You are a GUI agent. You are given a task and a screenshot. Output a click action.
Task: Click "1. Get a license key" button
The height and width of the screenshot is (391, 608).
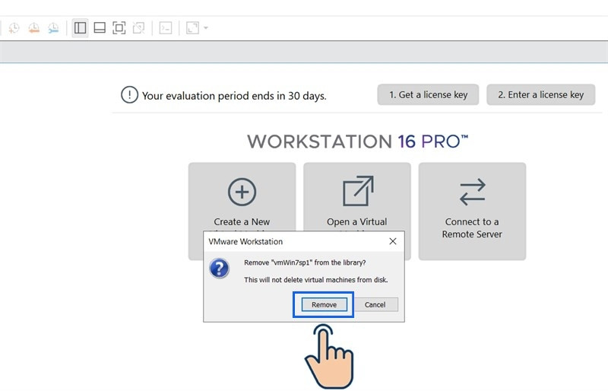(428, 95)
